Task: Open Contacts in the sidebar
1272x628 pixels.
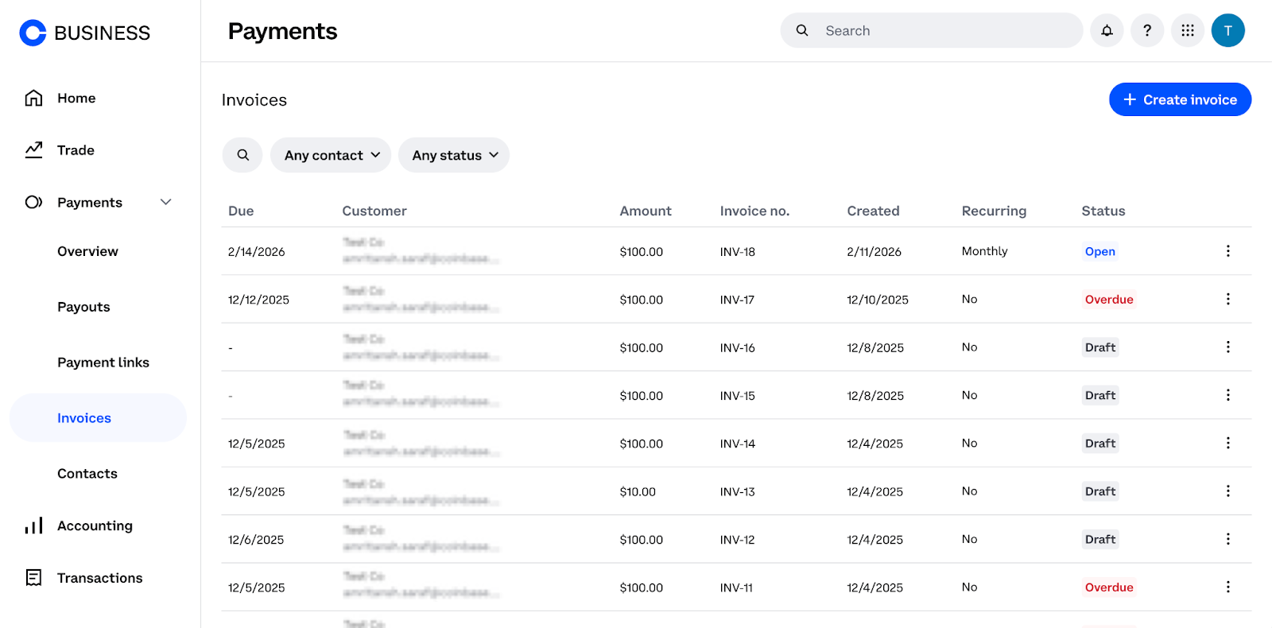Action: tap(87, 474)
